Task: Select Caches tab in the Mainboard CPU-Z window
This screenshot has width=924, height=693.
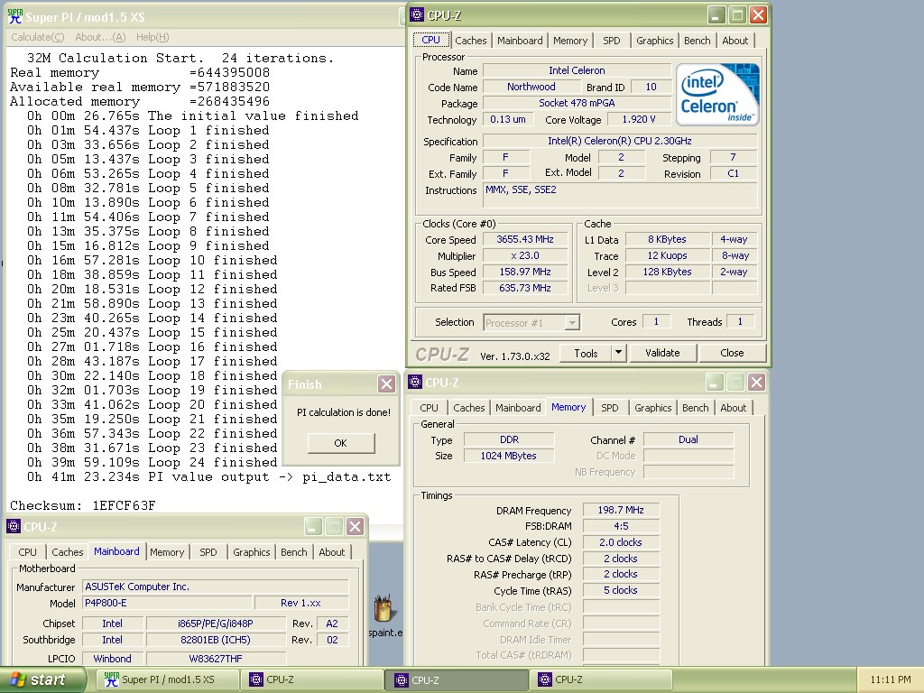Action: click(x=67, y=552)
